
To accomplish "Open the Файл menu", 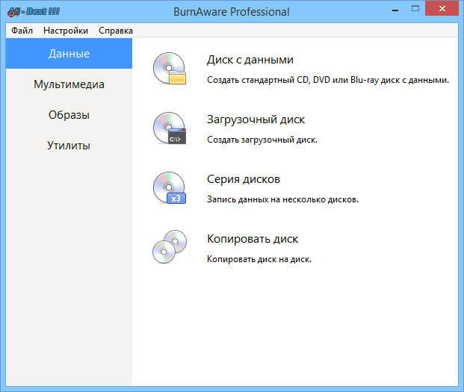I will 22,31.
